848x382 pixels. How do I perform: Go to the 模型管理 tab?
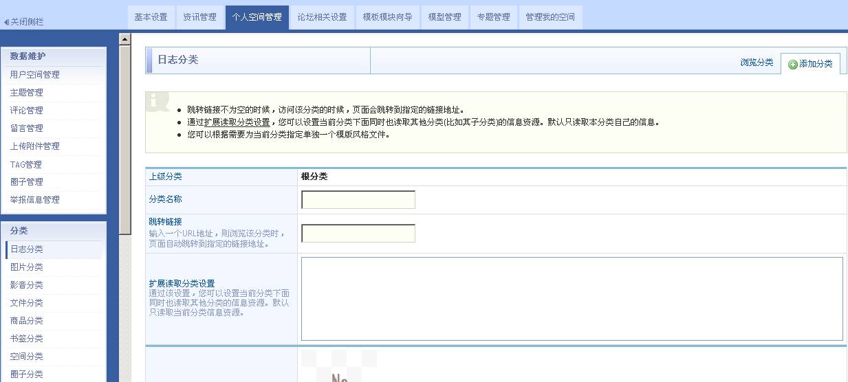point(444,17)
